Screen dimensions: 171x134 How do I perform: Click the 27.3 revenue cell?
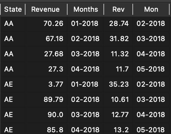pyautogui.click(x=46, y=69)
